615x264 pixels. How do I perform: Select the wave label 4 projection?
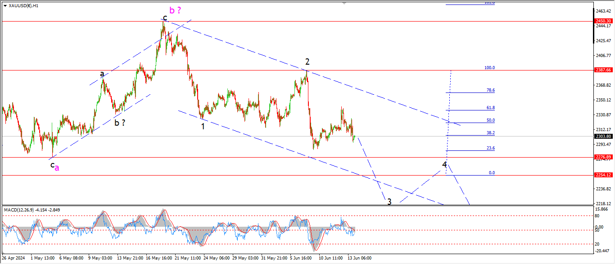[444, 165]
